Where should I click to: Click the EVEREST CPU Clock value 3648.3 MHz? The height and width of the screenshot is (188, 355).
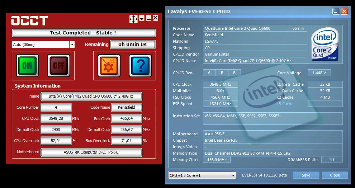point(220,84)
